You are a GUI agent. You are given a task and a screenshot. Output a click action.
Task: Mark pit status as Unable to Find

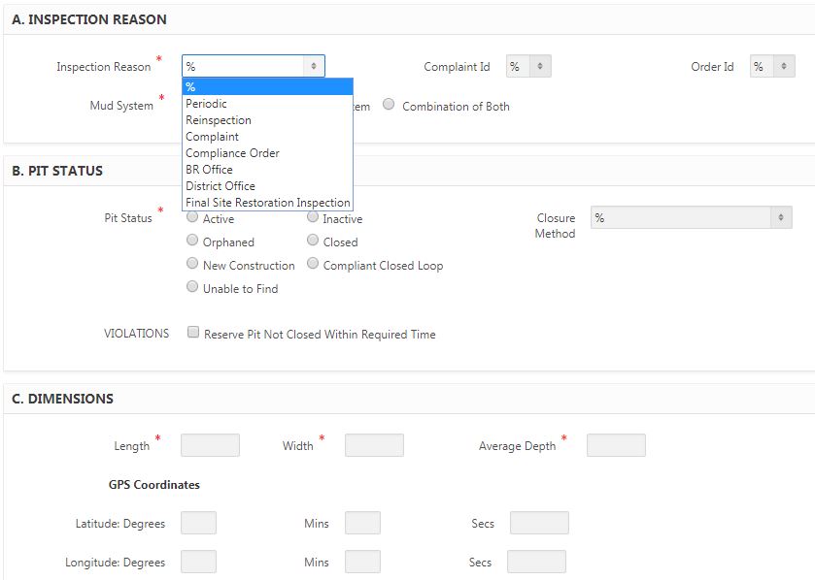coord(192,288)
